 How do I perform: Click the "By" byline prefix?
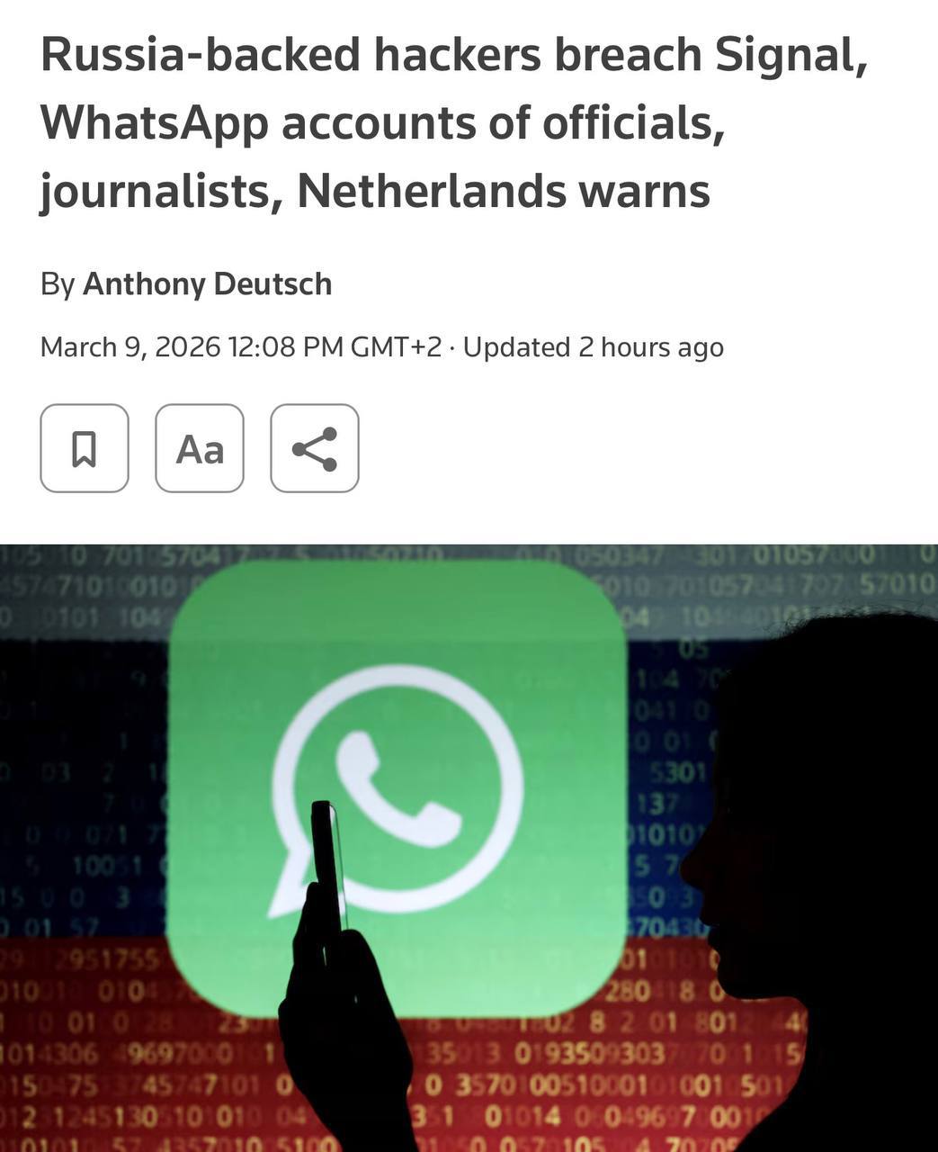click(58, 284)
